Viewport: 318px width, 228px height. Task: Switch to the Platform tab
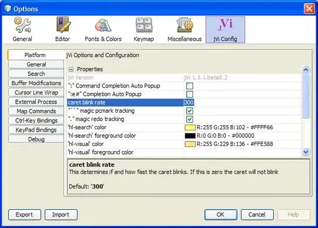coord(35,55)
